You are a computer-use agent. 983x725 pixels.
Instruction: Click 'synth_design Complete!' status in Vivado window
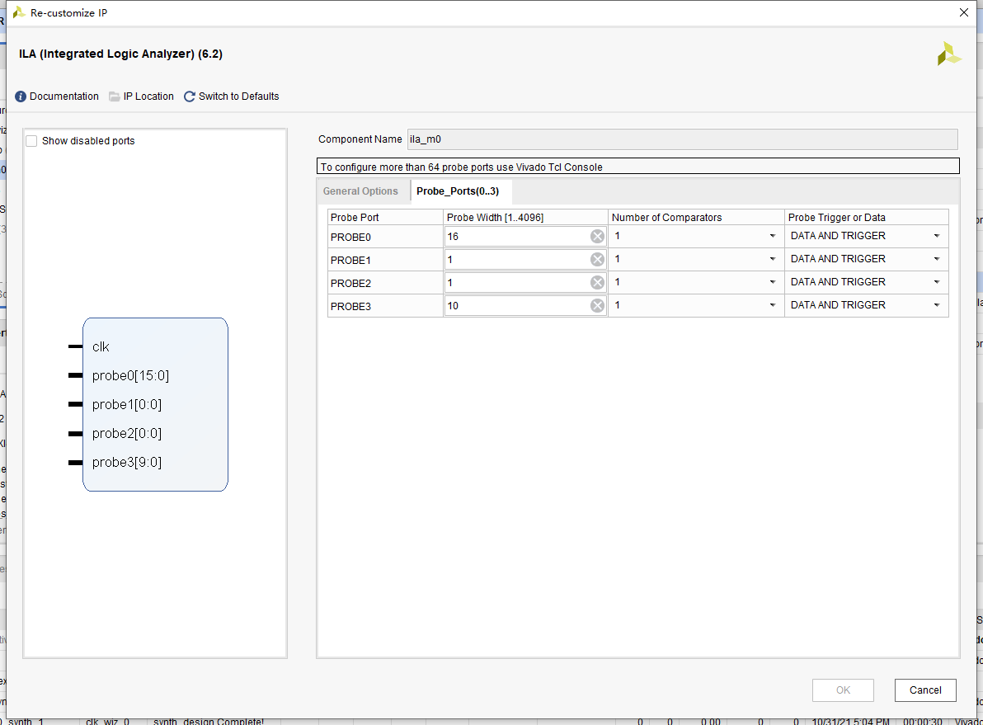click(208, 722)
